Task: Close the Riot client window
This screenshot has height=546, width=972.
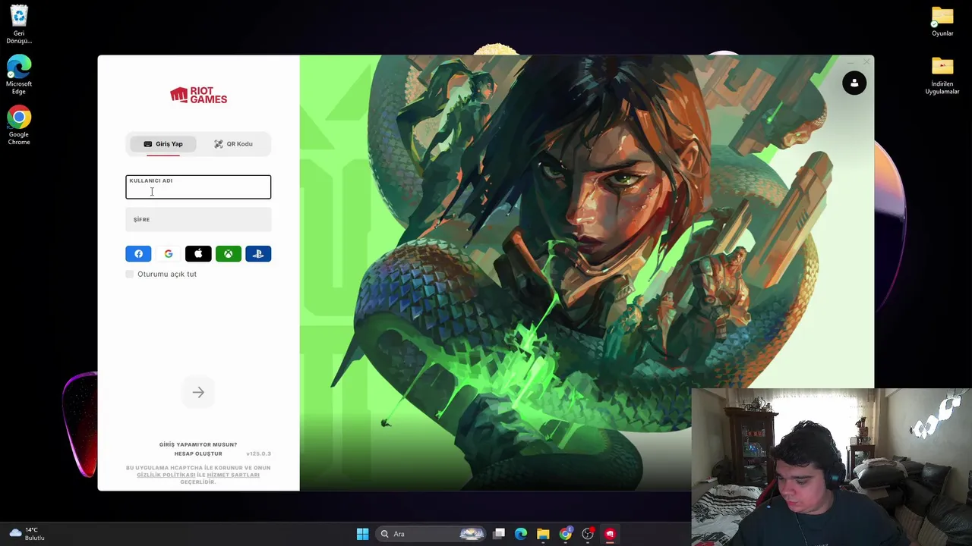Action: tap(866, 61)
